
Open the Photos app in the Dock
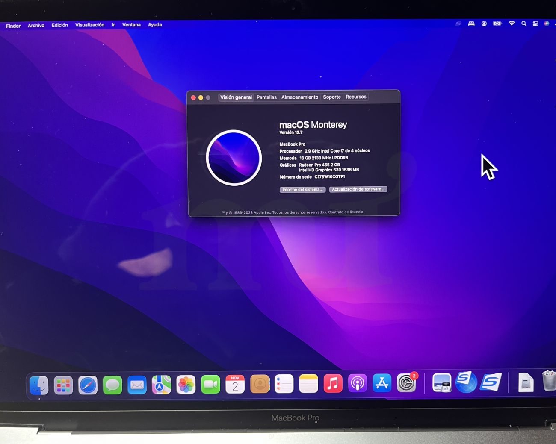(186, 385)
